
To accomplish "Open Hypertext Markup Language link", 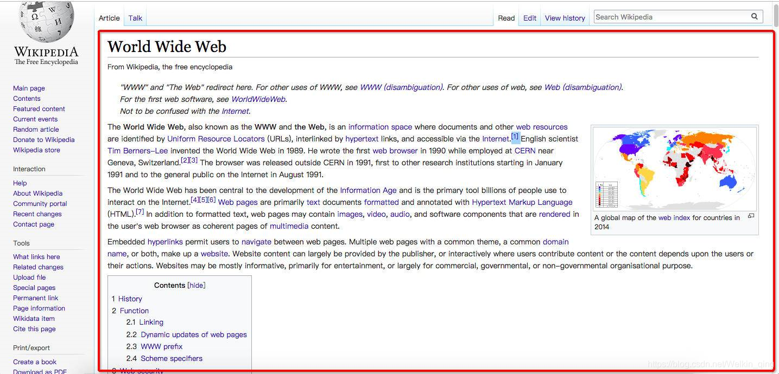I will coord(522,202).
